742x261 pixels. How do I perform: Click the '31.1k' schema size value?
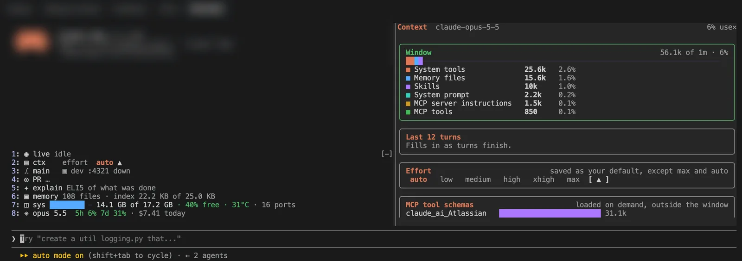coord(615,213)
